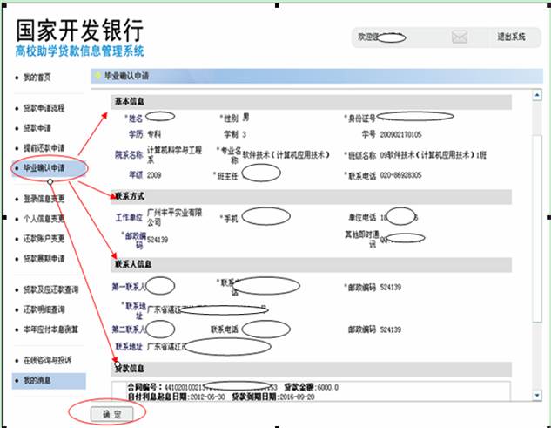
Task: Open 本年应付本息测算 calculator entry
Action: tap(48, 329)
